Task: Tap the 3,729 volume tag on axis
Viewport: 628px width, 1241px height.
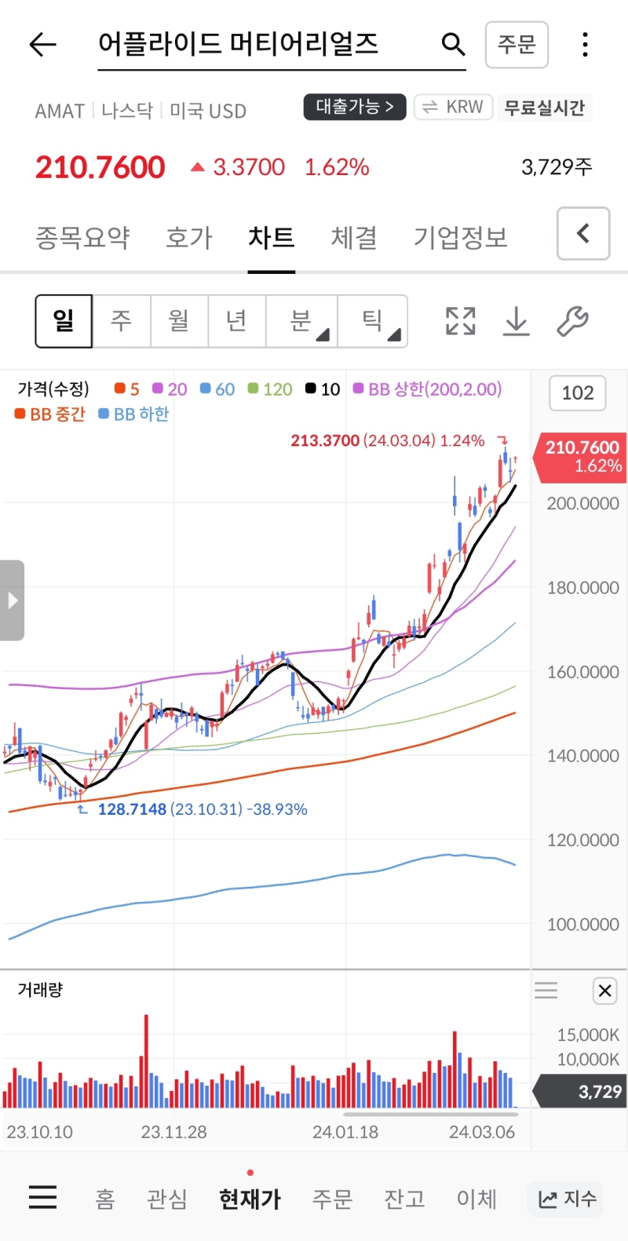Action: coord(581,1091)
